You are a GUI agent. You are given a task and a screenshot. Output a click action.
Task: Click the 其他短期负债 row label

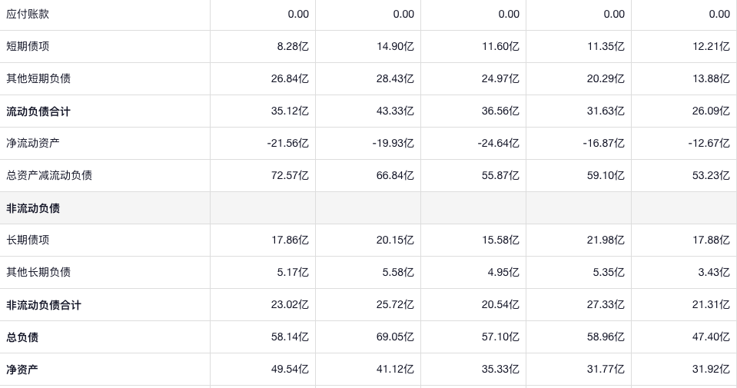pos(38,78)
